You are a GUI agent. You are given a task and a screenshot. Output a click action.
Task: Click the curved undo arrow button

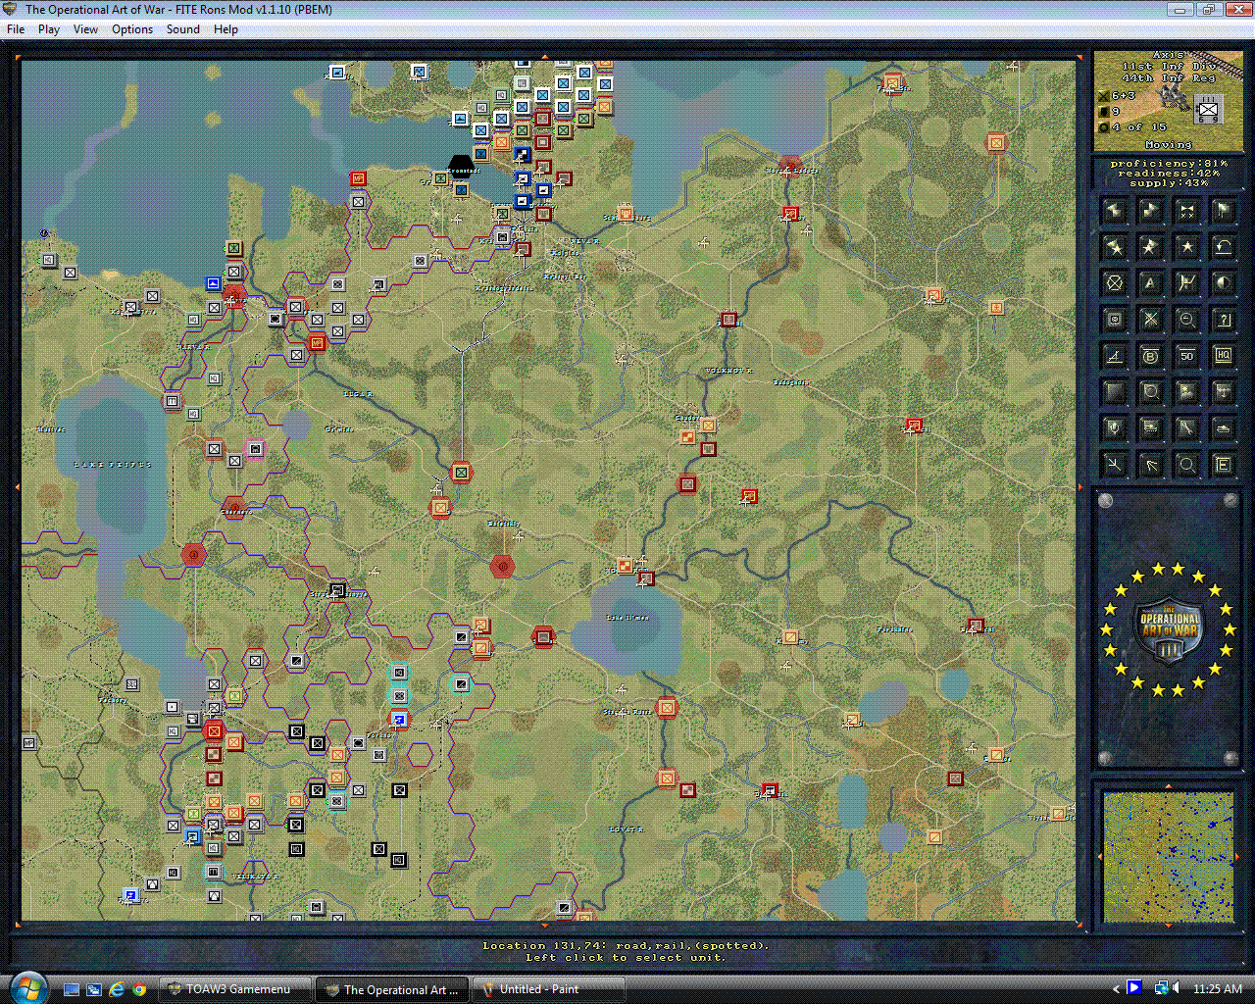1223,247
